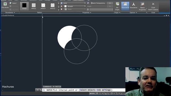Toggle ortho mode status icon
The width and height of the screenshot is (171, 96).
(109, 93)
